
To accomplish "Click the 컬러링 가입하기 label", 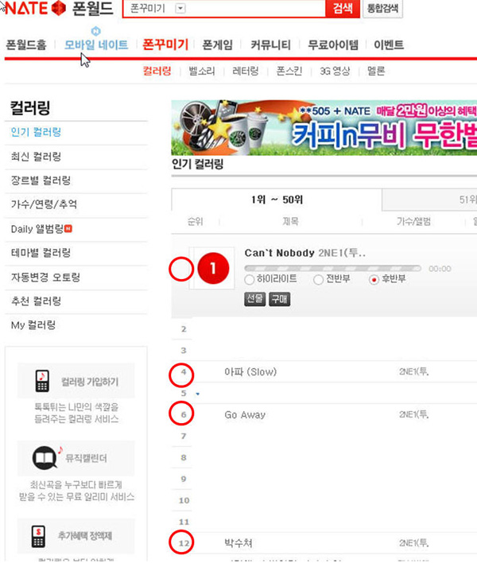I will coord(89,382).
